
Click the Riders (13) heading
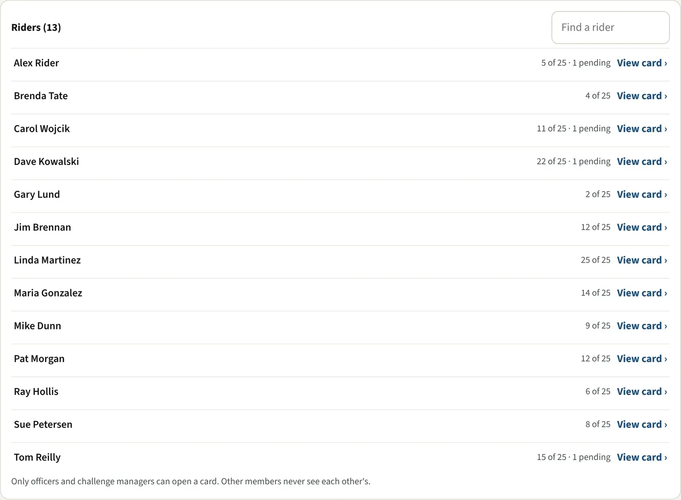36,28
